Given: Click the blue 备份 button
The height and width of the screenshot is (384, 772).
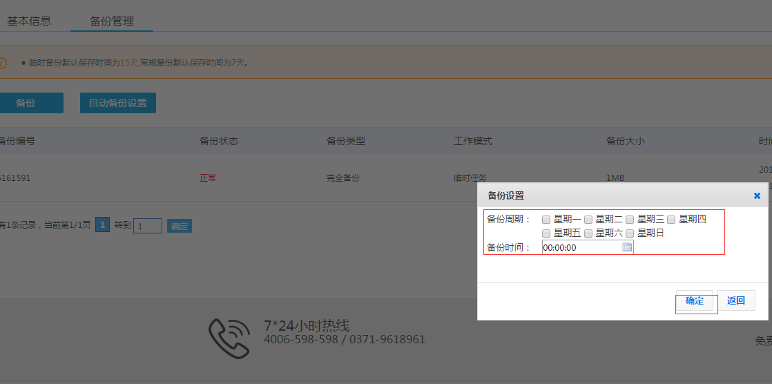Looking at the screenshot, I should click(28, 103).
